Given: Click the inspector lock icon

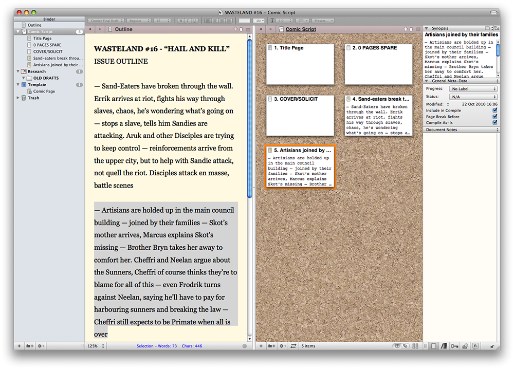Looking at the screenshot, I should [492, 346].
